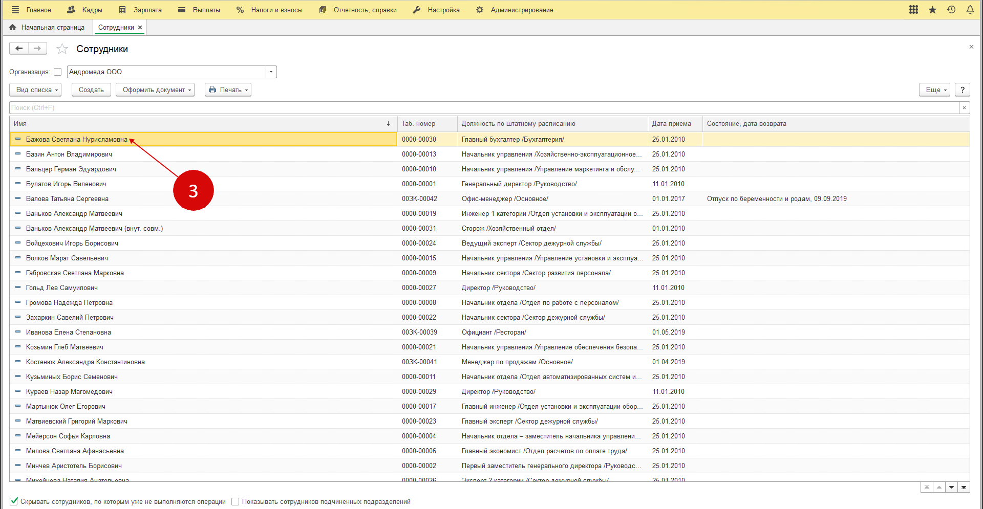The image size is (983, 509).
Task: Open the functions grid icon
Action: [913, 10]
